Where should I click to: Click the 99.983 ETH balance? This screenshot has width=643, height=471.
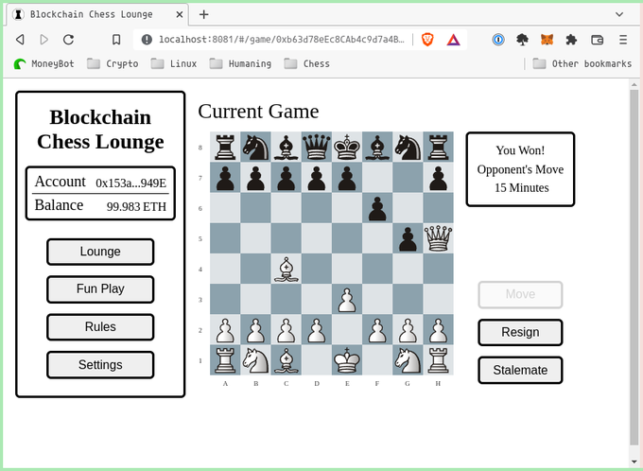136,206
